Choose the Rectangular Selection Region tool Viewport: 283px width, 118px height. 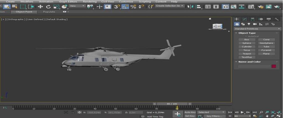23,7
